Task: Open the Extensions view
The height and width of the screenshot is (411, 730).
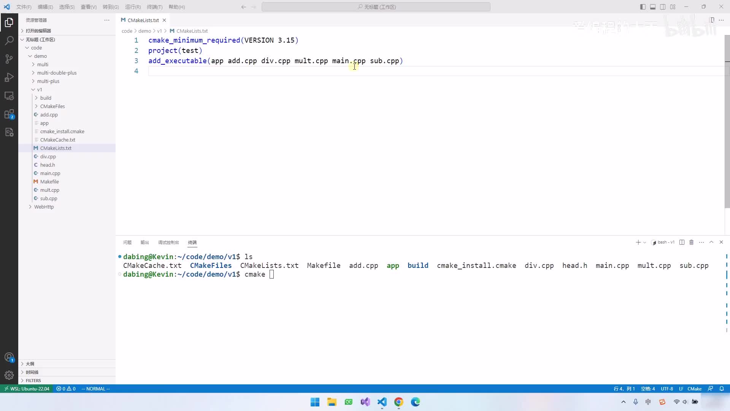Action: [x=9, y=114]
